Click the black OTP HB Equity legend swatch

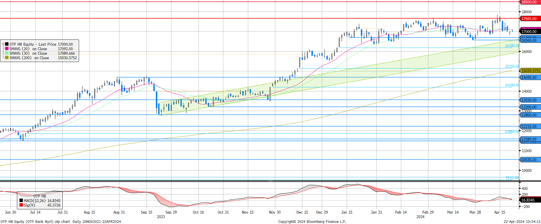coord(7,44)
